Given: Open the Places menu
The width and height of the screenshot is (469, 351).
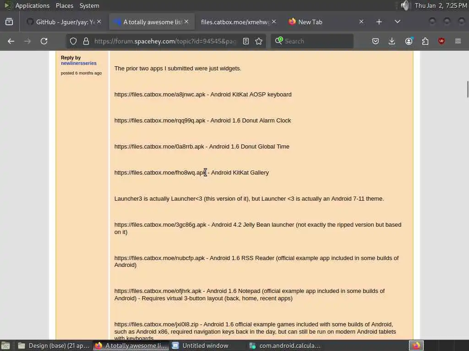Looking at the screenshot, I should [x=64, y=5].
